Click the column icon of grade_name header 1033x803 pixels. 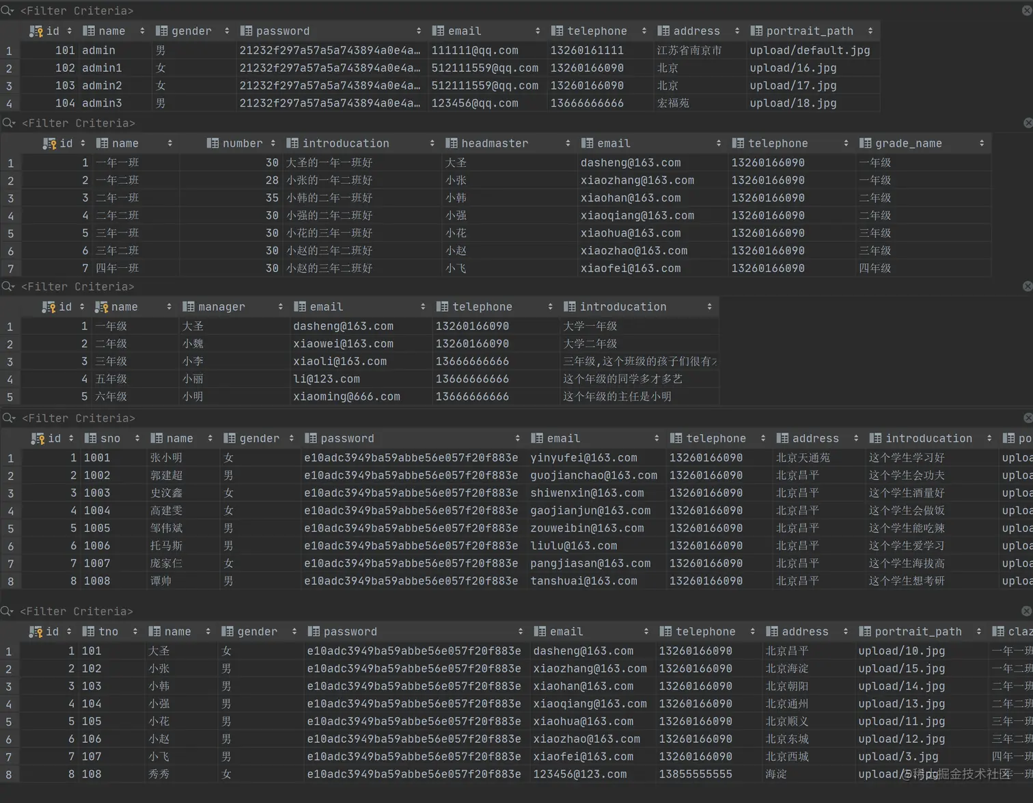tap(866, 144)
